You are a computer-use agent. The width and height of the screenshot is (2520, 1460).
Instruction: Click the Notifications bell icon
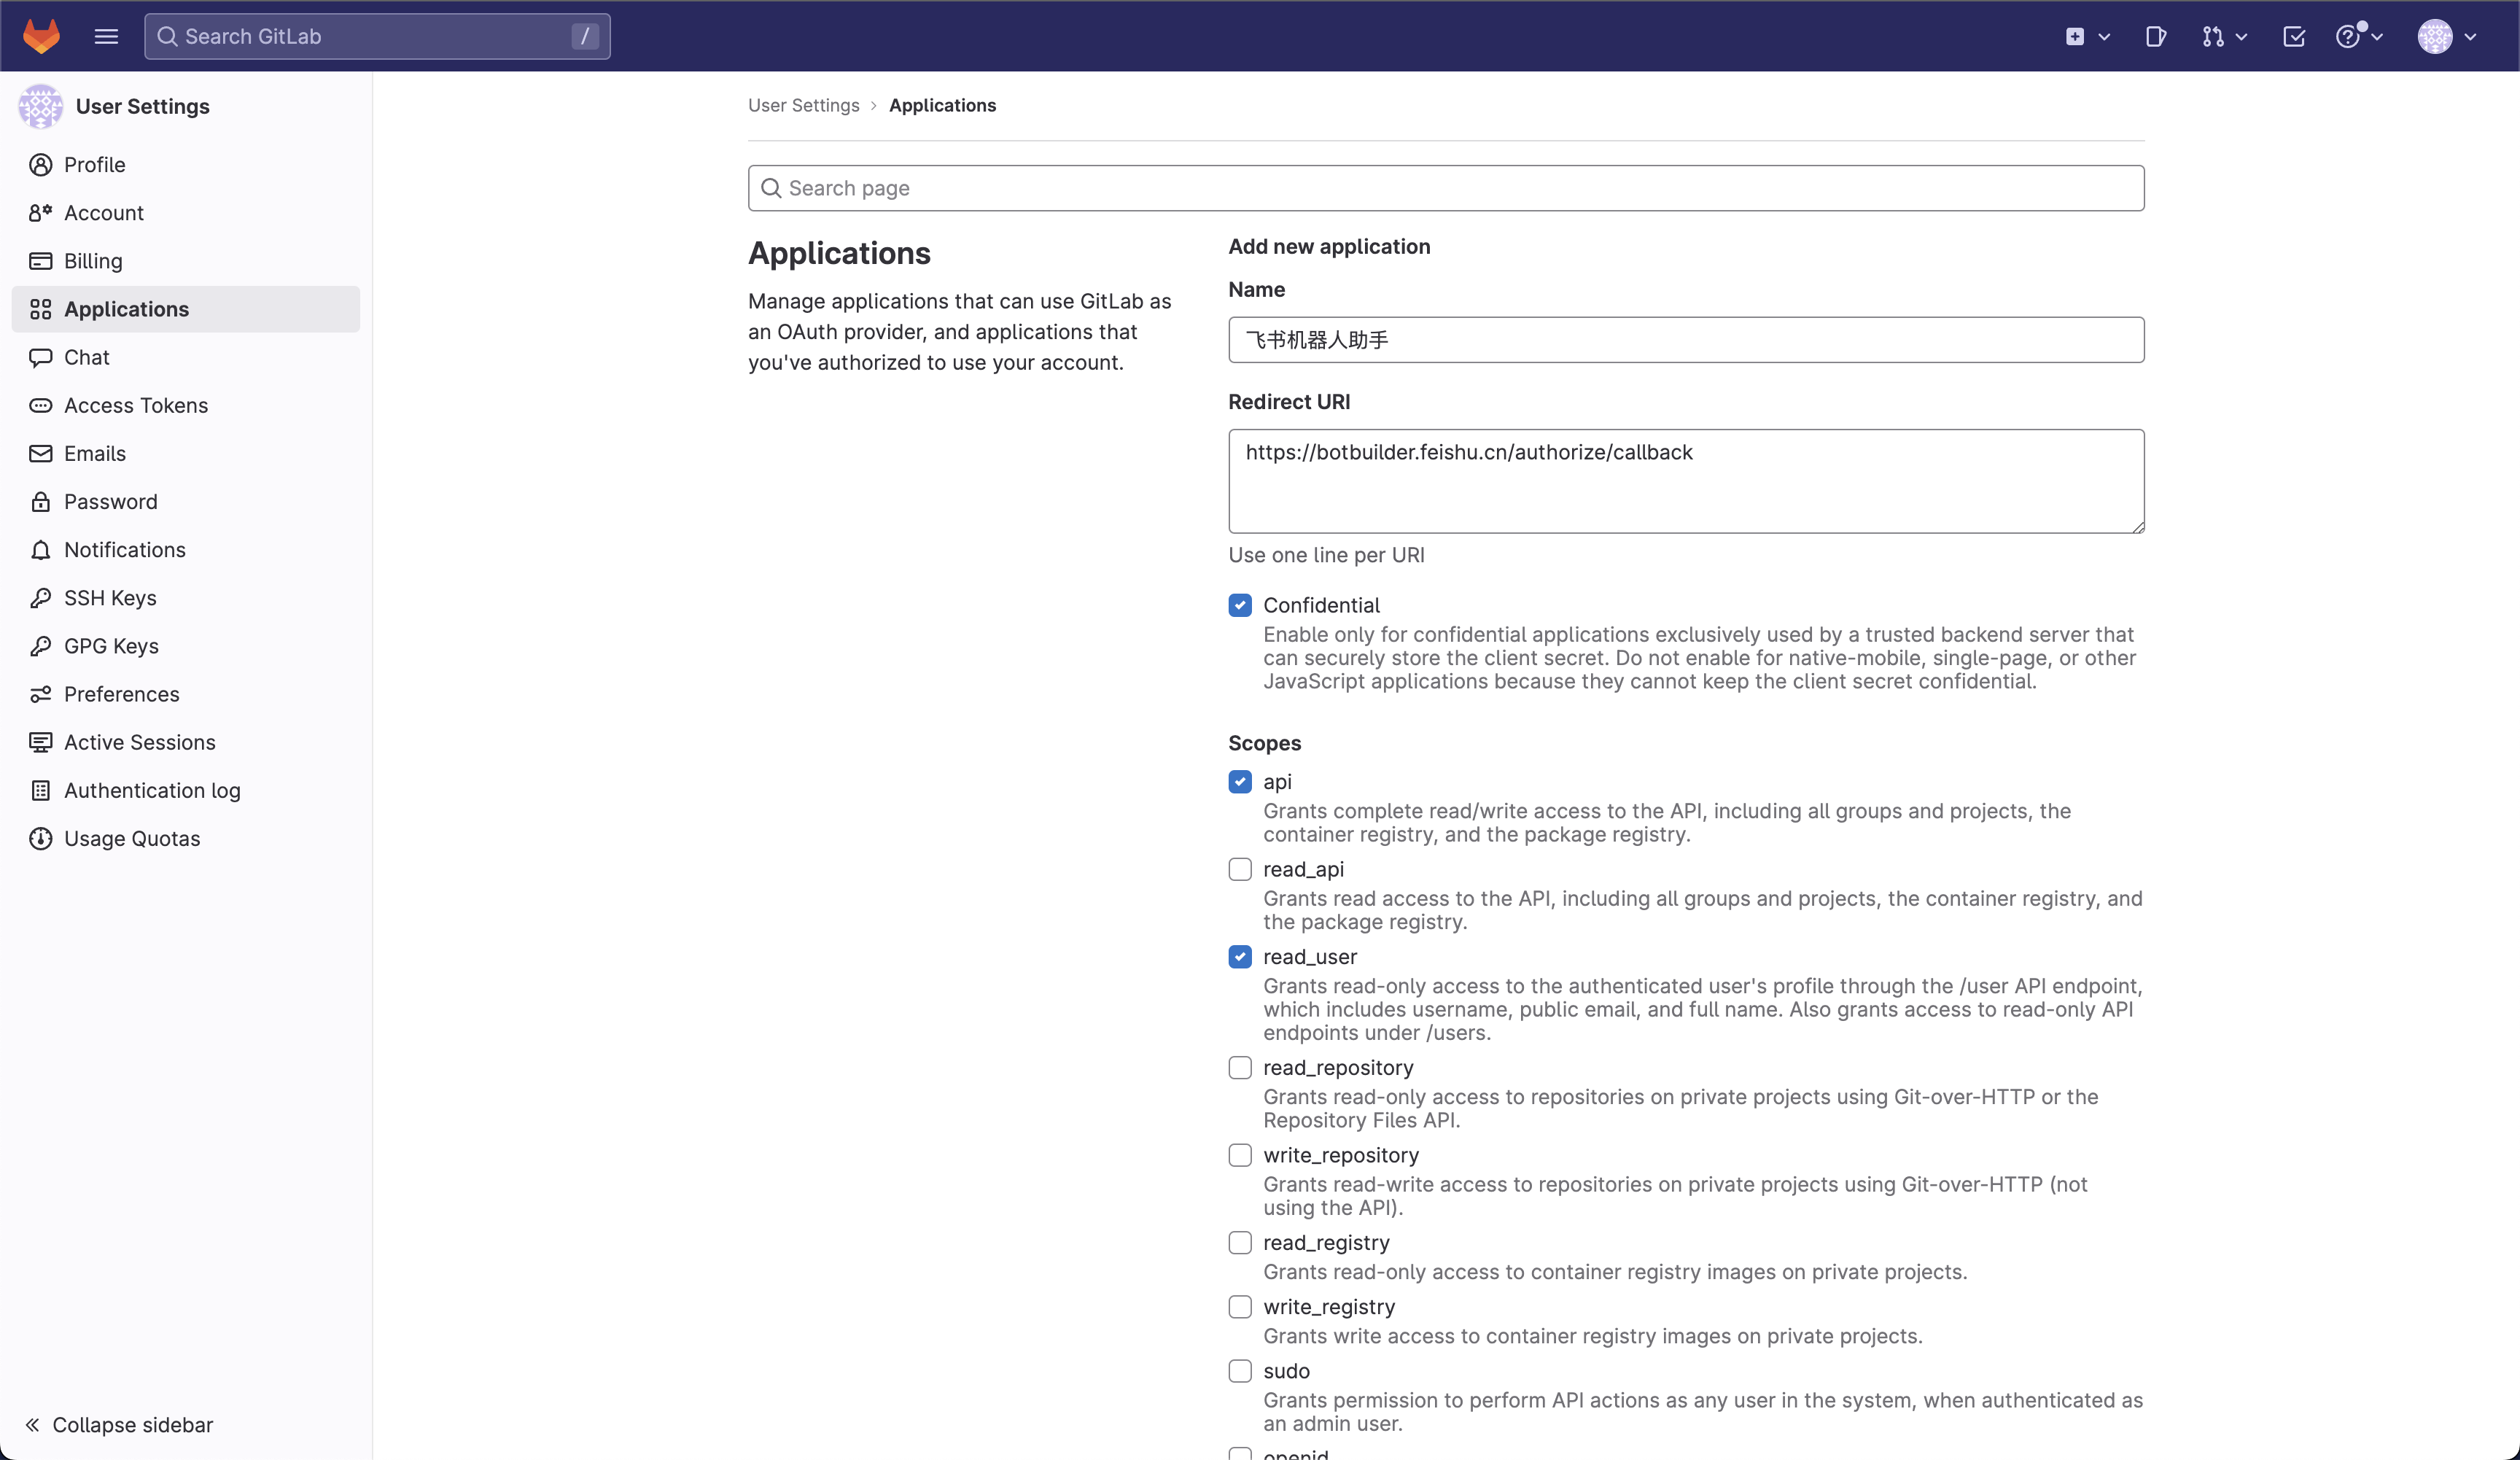coord(40,550)
